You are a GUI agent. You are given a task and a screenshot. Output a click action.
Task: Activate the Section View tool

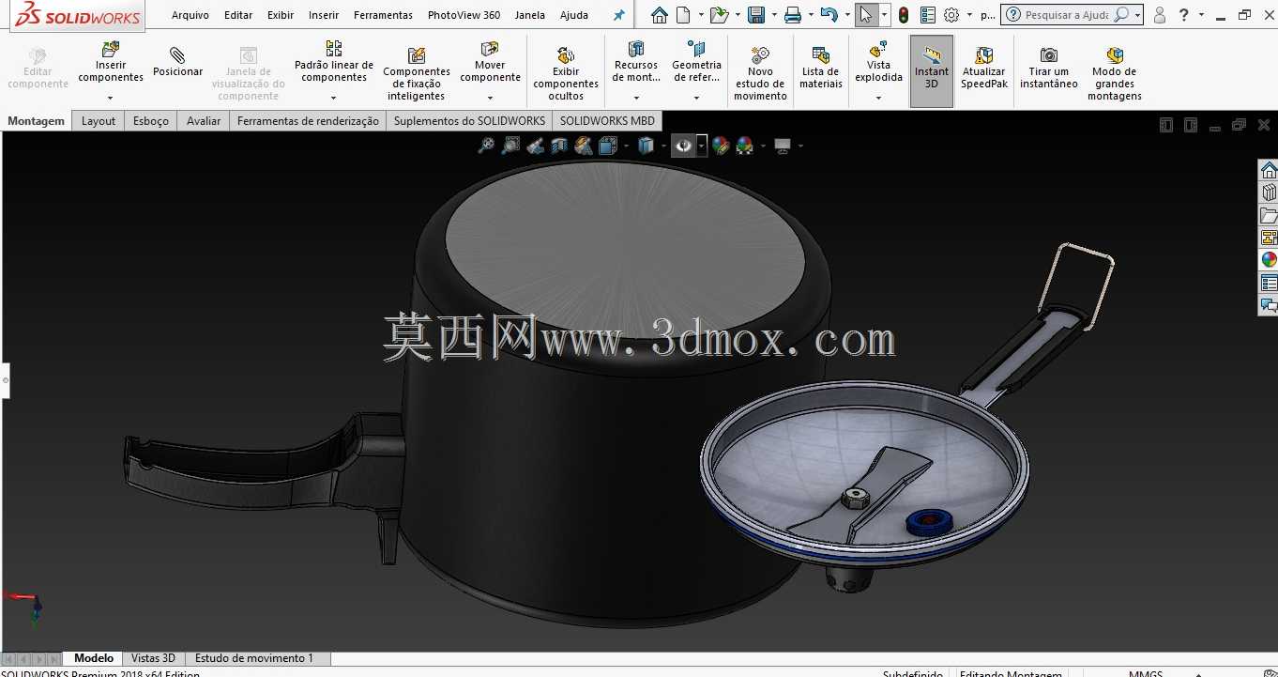point(559,146)
